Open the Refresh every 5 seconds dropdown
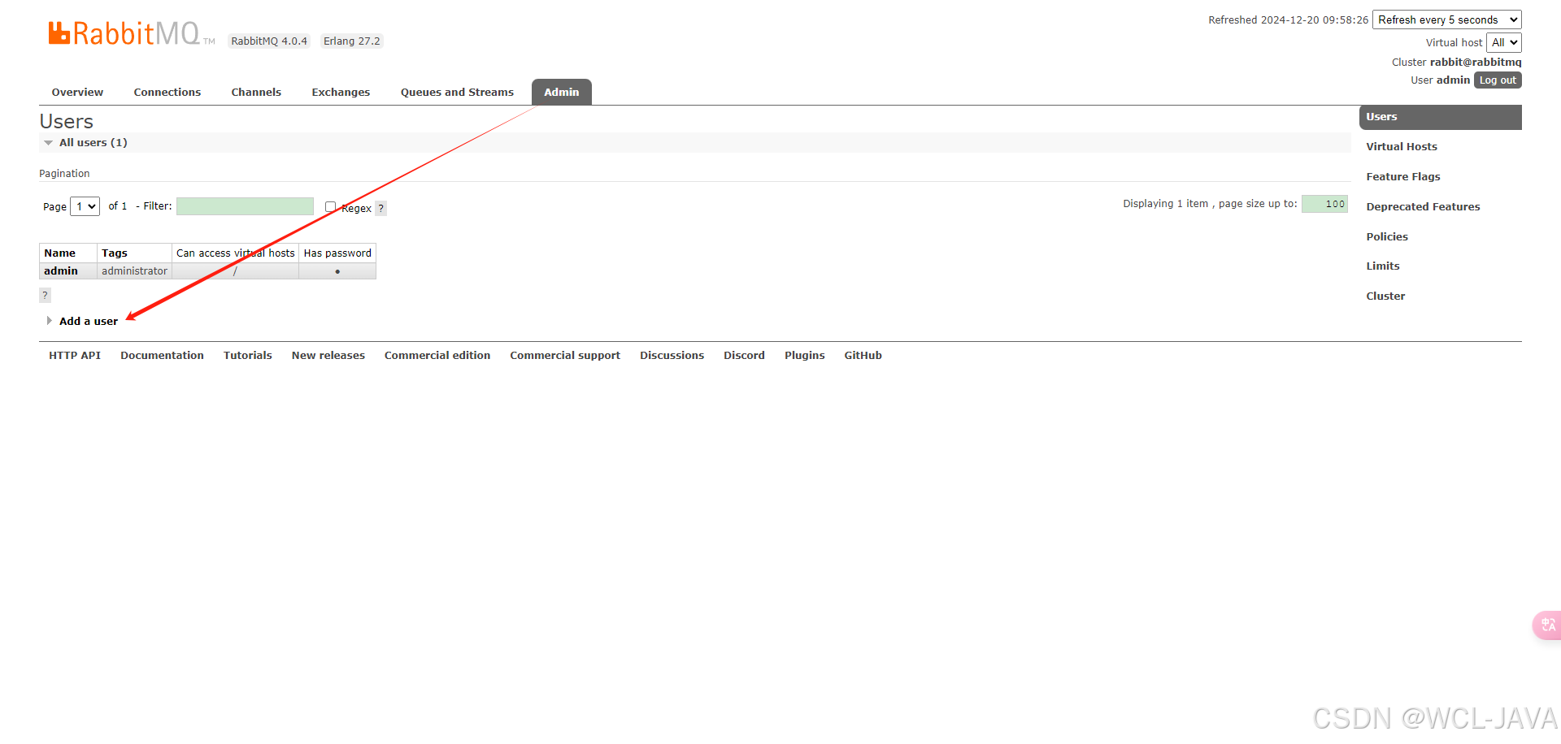Image resolution: width=1561 pixels, height=744 pixels. tap(1446, 19)
